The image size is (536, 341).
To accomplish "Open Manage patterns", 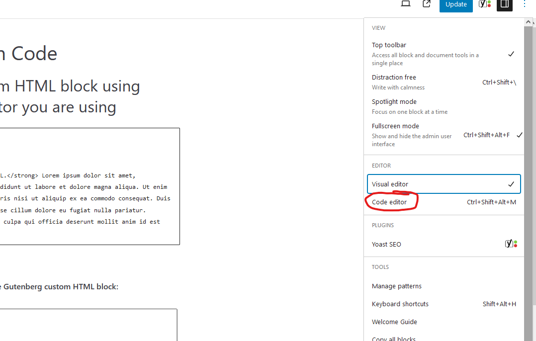I will click(444, 286).
